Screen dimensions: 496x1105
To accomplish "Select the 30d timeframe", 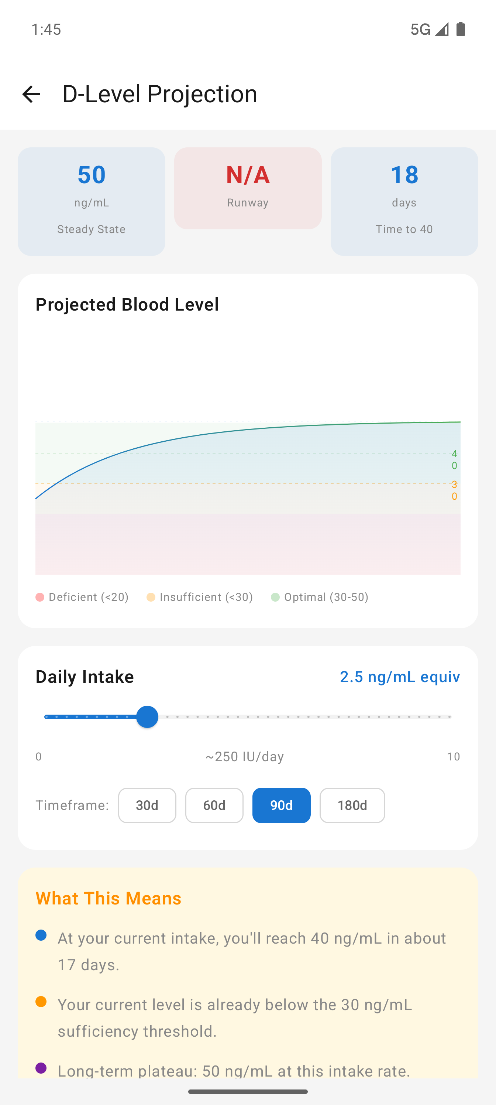I will coord(147,805).
